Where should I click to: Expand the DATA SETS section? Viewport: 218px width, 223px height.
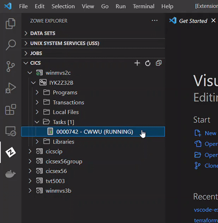[26, 33]
